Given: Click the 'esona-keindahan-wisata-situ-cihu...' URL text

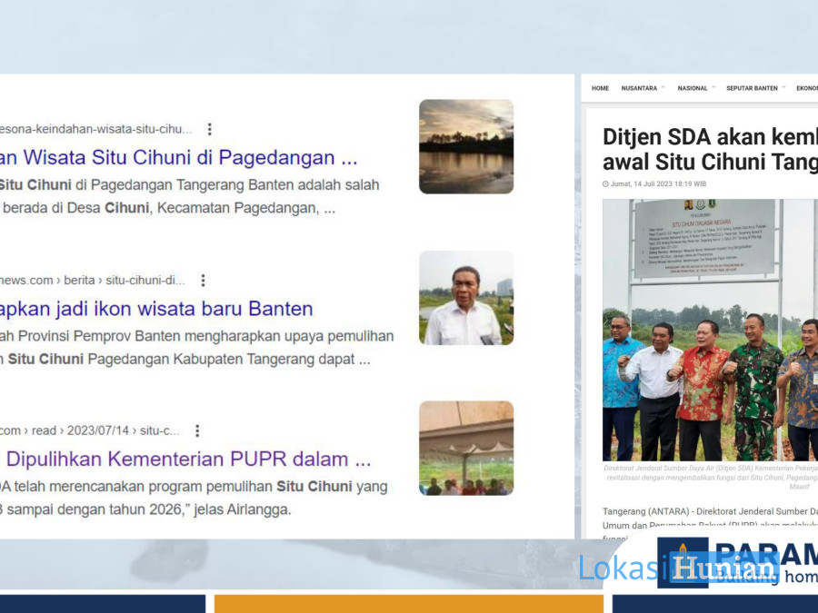Looking at the screenshot, I should point(96,129).
